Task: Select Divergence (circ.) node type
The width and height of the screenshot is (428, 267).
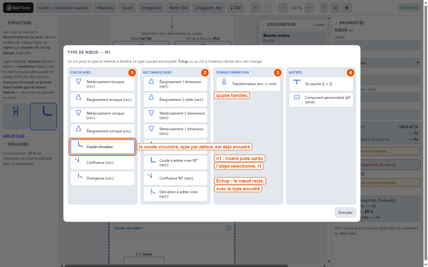Action: click(x=103, y=178)
